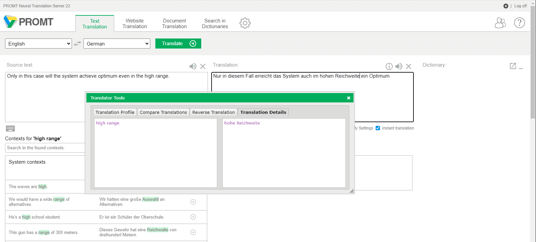Select the Compare Translations tab
The height and width of the screenshot is (242, 536).
(163, 112)
